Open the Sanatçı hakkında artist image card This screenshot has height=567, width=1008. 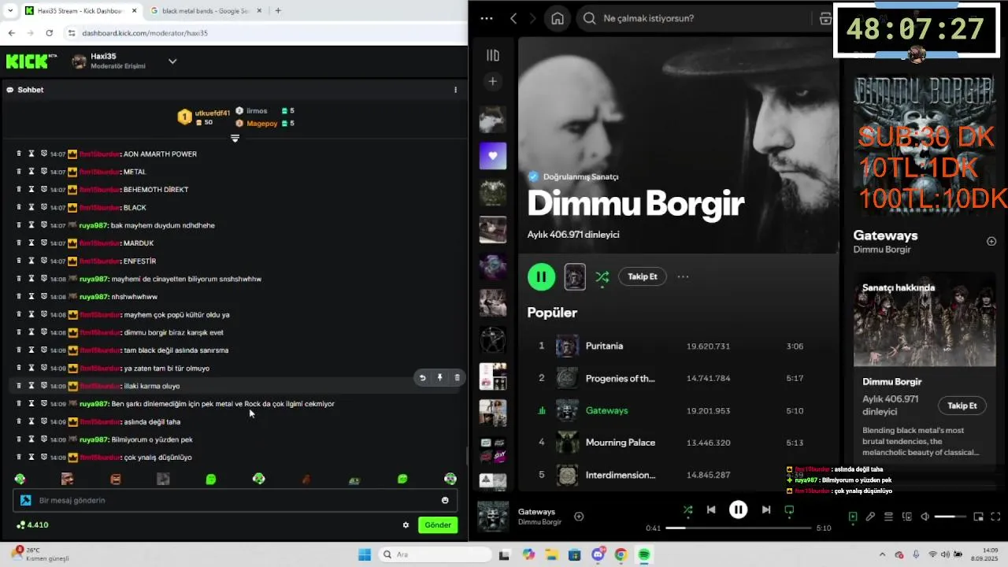pos(925,319)
